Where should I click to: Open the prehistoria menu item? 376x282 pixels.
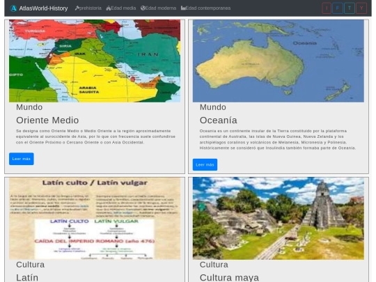click(88, 8)
